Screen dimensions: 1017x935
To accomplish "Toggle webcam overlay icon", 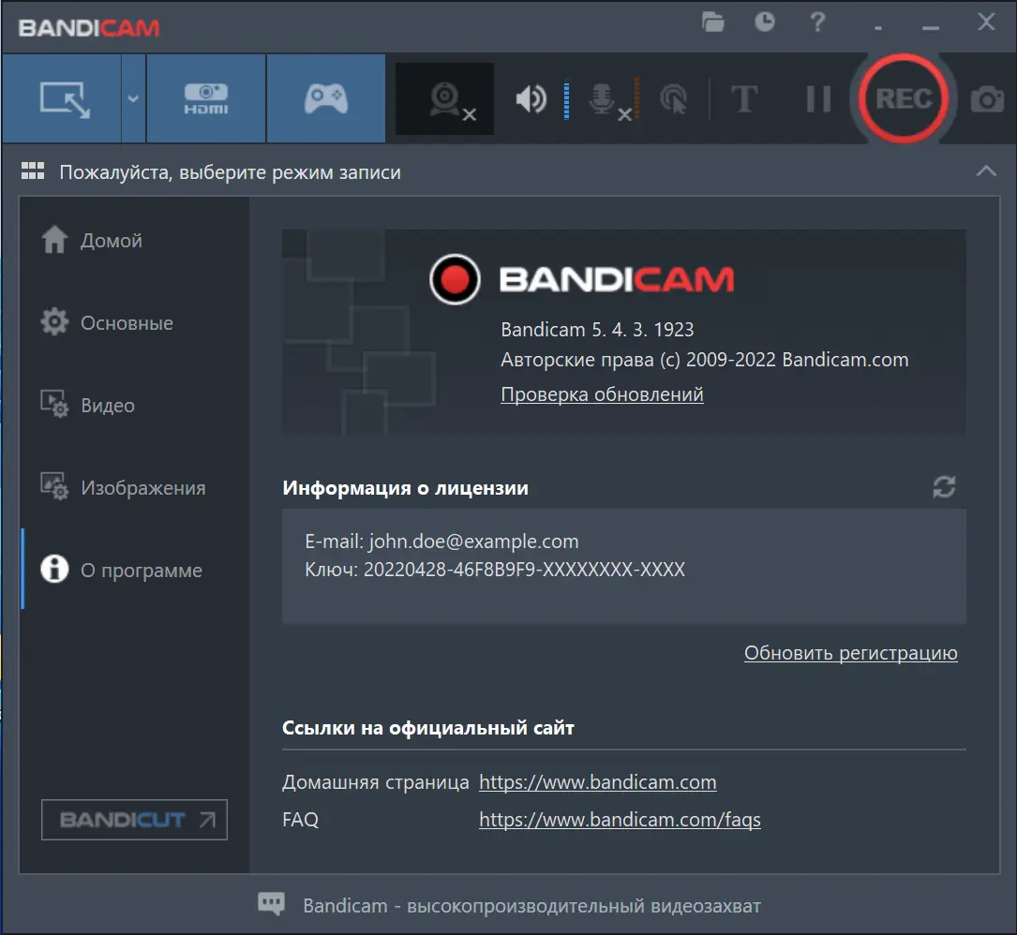I will point(445,99).
